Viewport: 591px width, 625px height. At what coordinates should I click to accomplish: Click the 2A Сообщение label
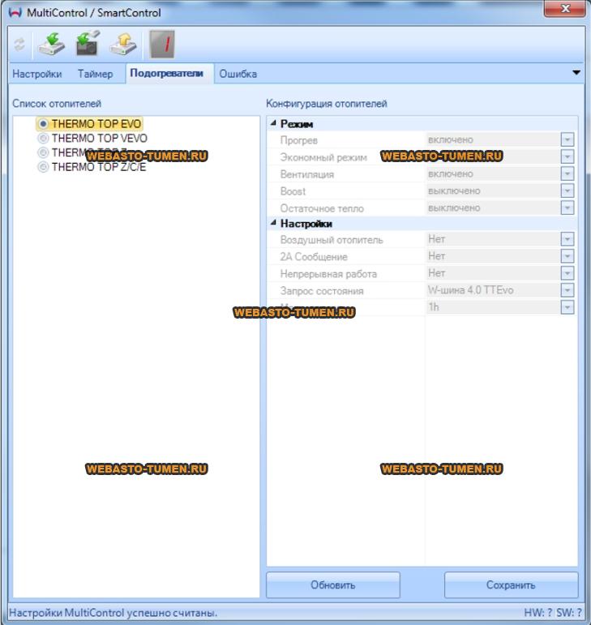(314, 257)
